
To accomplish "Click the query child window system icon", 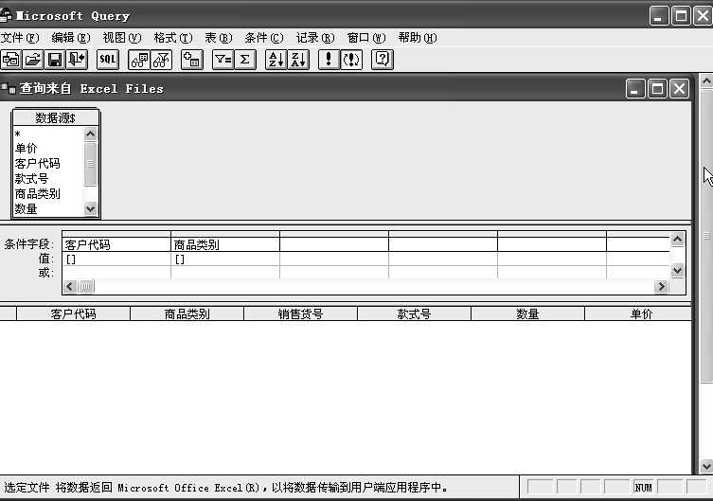I will [x=9, y=88].
